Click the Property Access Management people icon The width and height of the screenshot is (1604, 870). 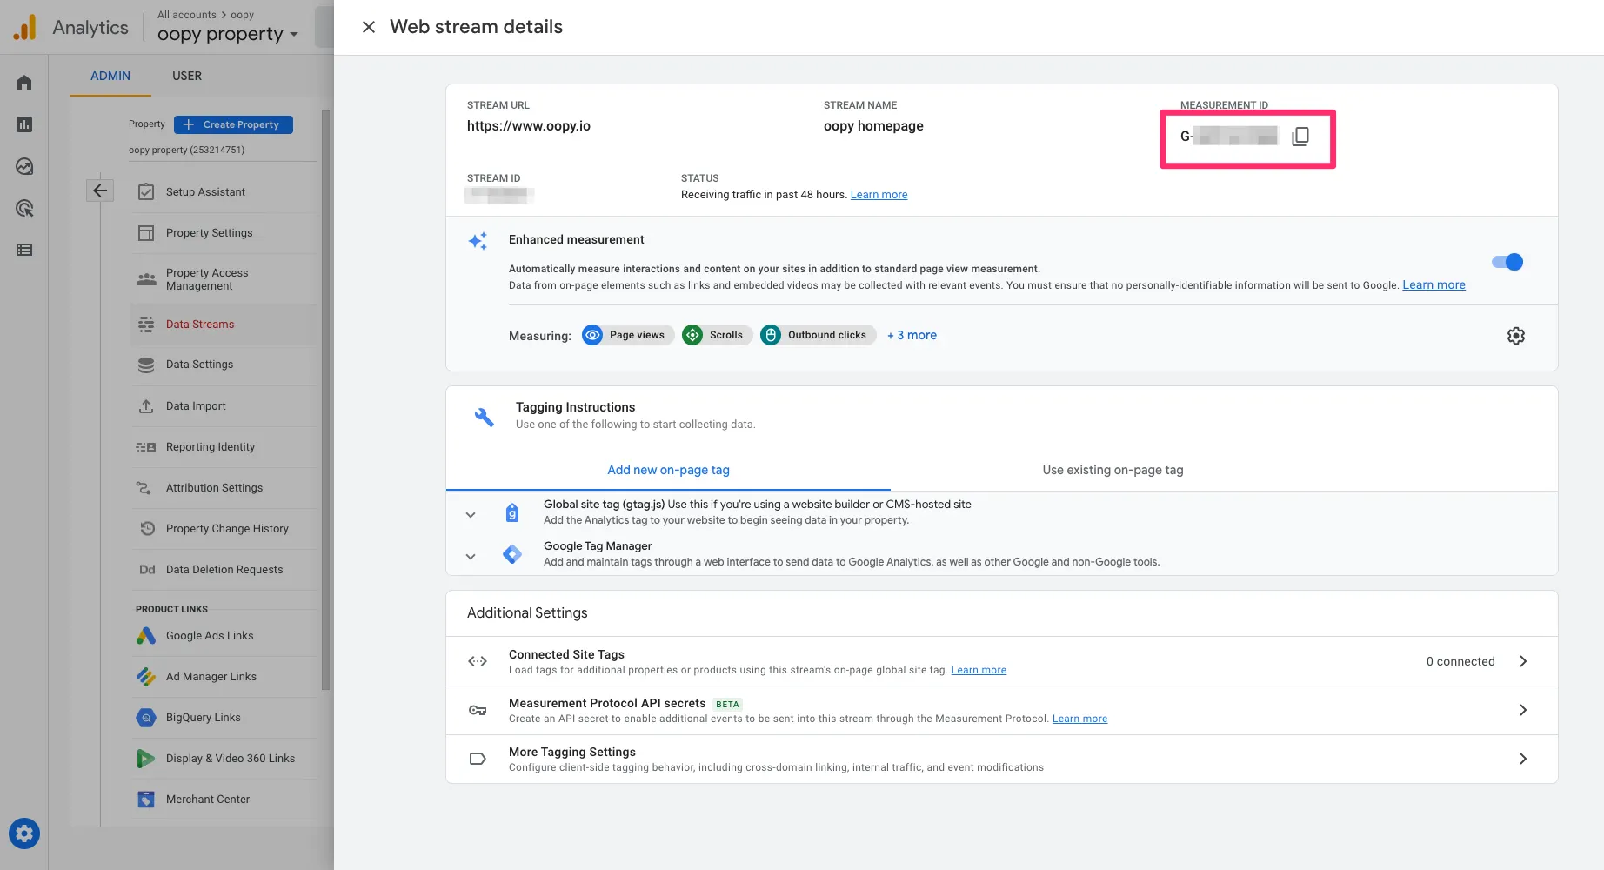[146, 279]
